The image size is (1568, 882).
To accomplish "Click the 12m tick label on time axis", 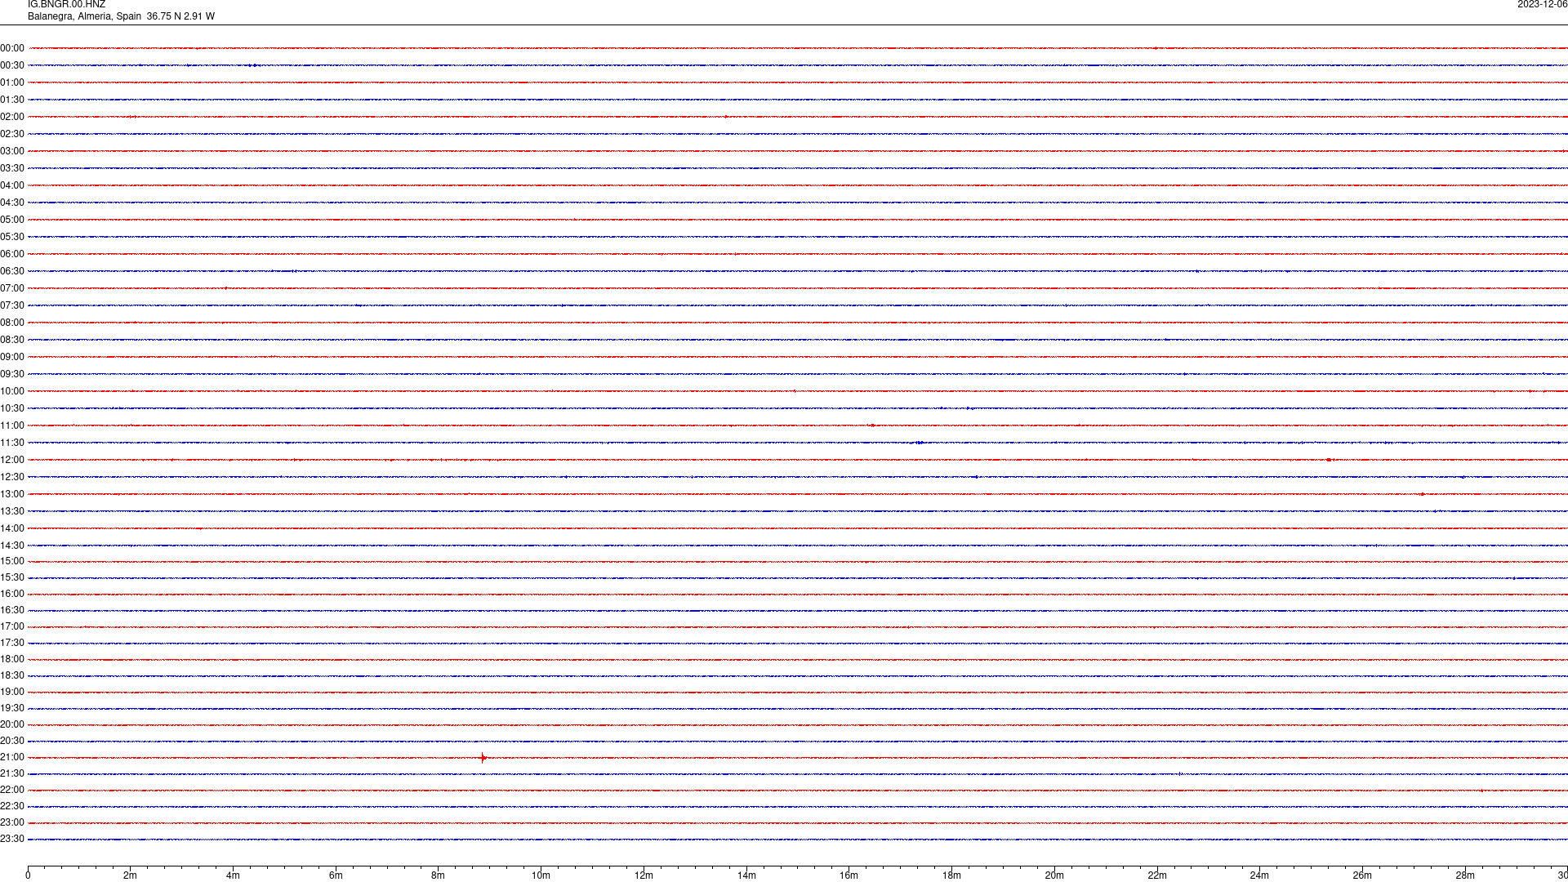I will [x=644, y=875].
